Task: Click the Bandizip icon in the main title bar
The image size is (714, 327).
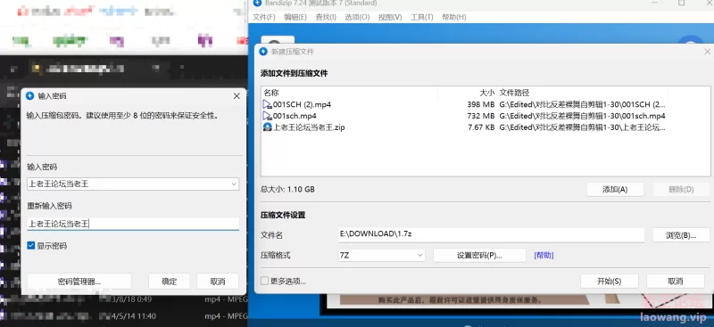Action: point(257,4)
